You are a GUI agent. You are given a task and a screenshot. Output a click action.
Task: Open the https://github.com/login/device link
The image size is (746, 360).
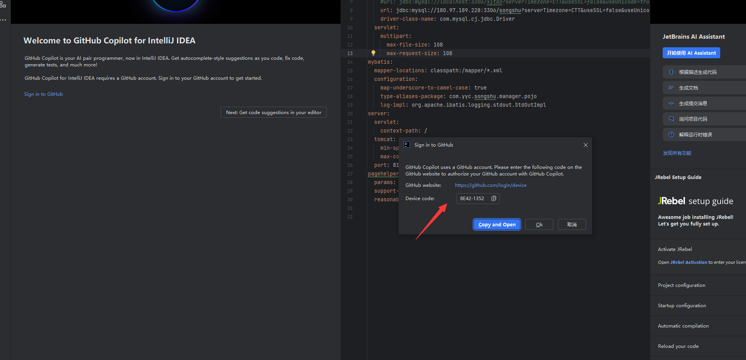tap(491, 185)
